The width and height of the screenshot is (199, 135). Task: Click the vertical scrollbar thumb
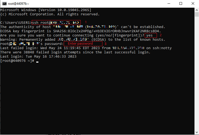click(197, 14)
